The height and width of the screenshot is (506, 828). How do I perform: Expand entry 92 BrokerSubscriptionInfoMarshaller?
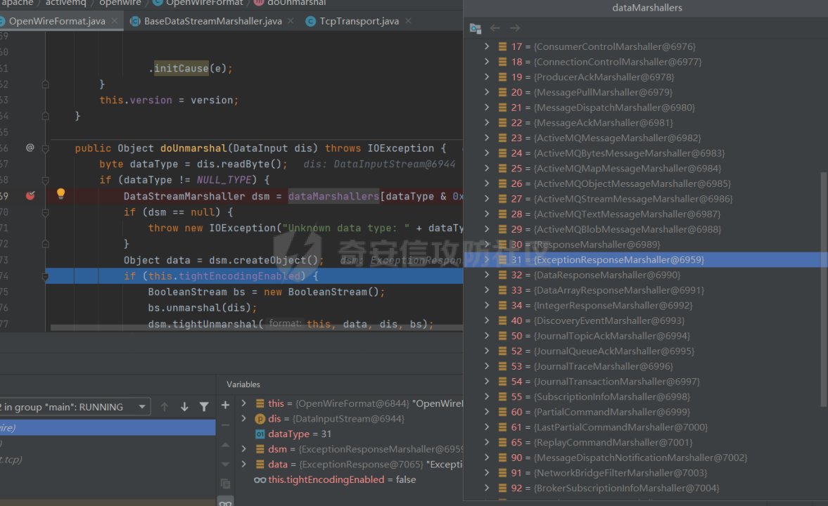487,488
